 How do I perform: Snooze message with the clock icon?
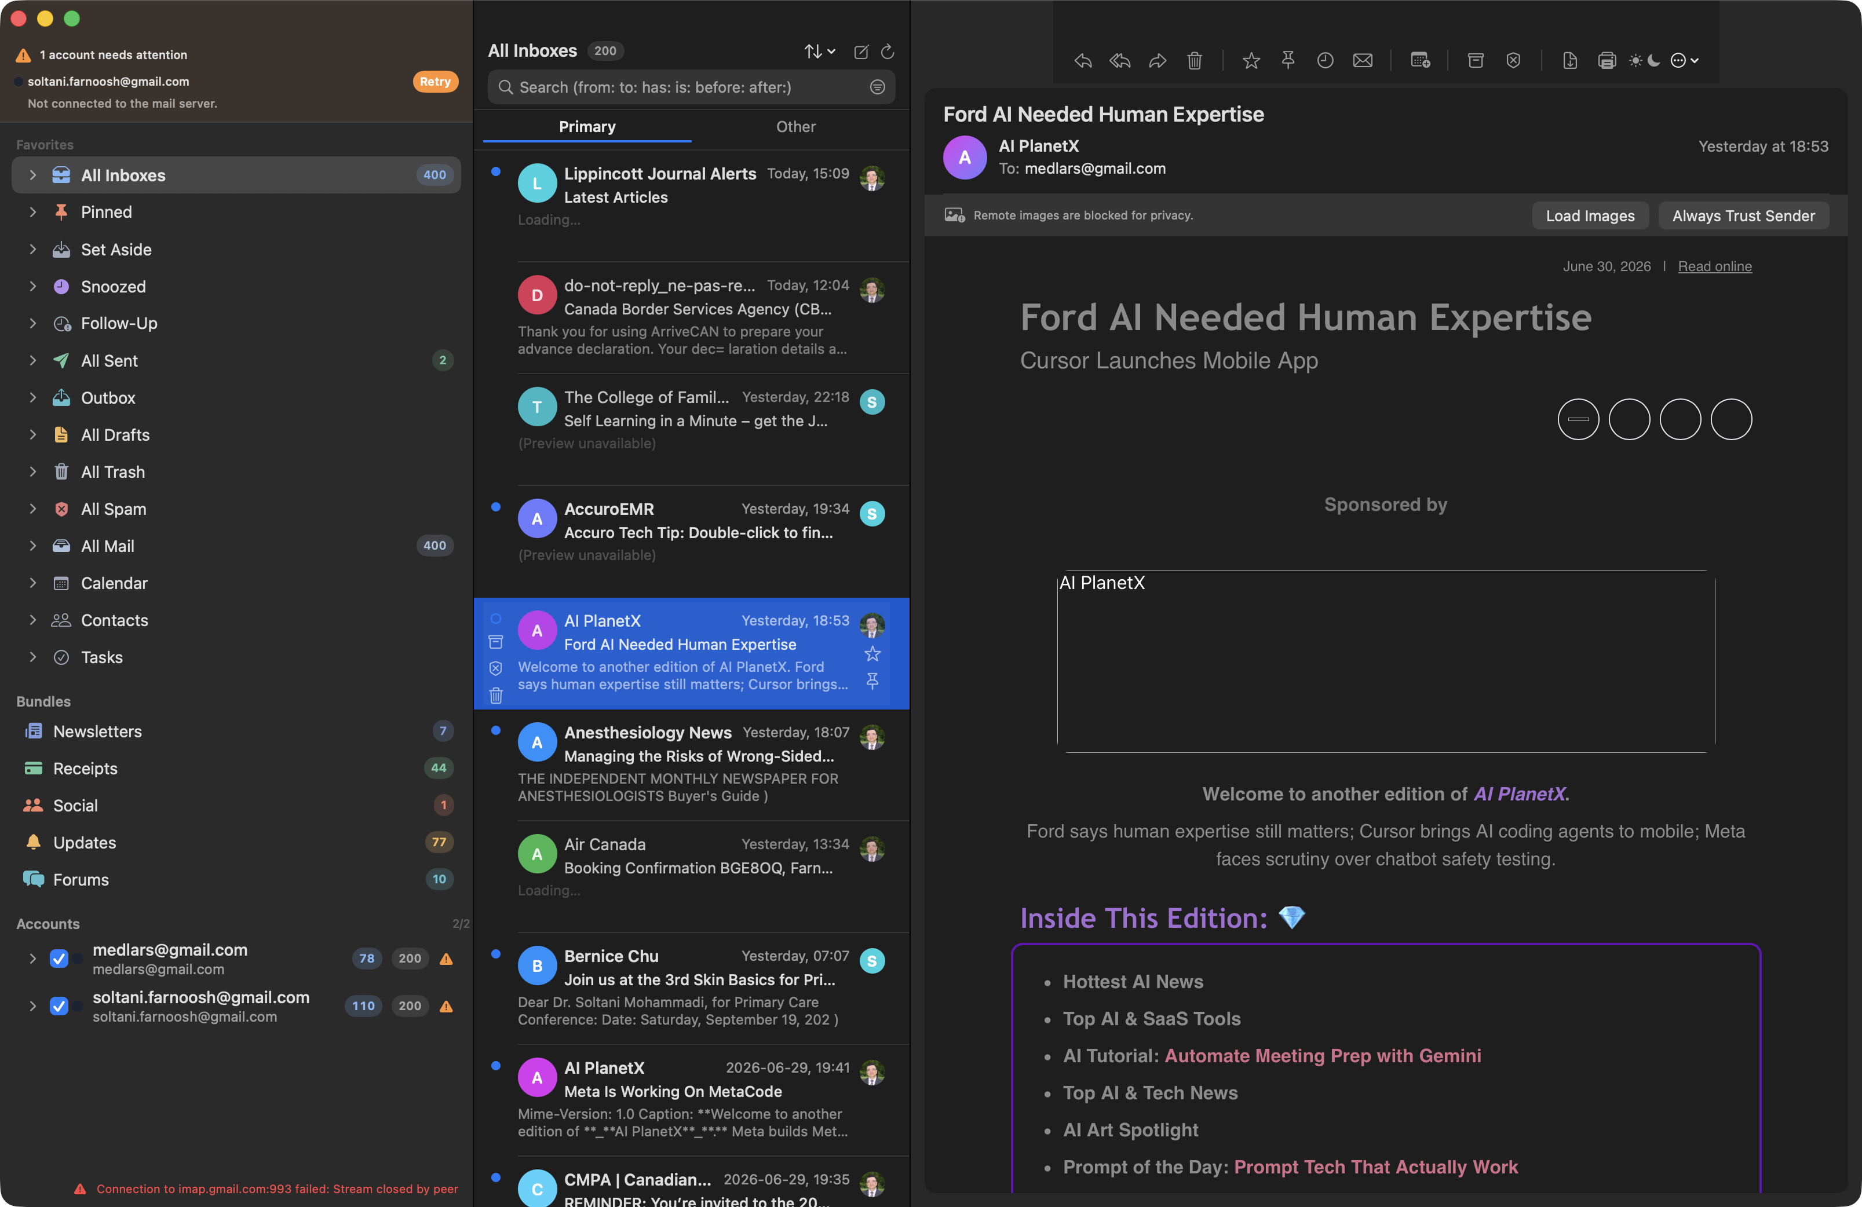1324,60
